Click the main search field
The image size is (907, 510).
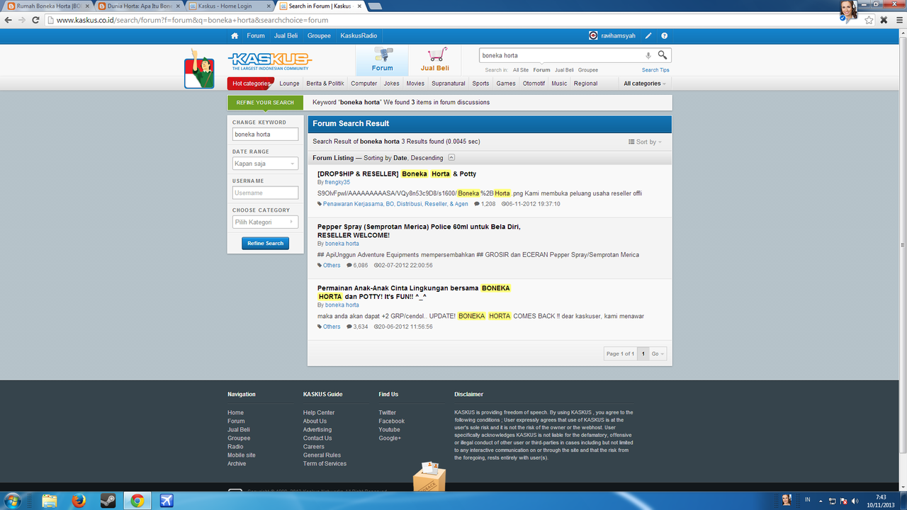click(563, 55)
